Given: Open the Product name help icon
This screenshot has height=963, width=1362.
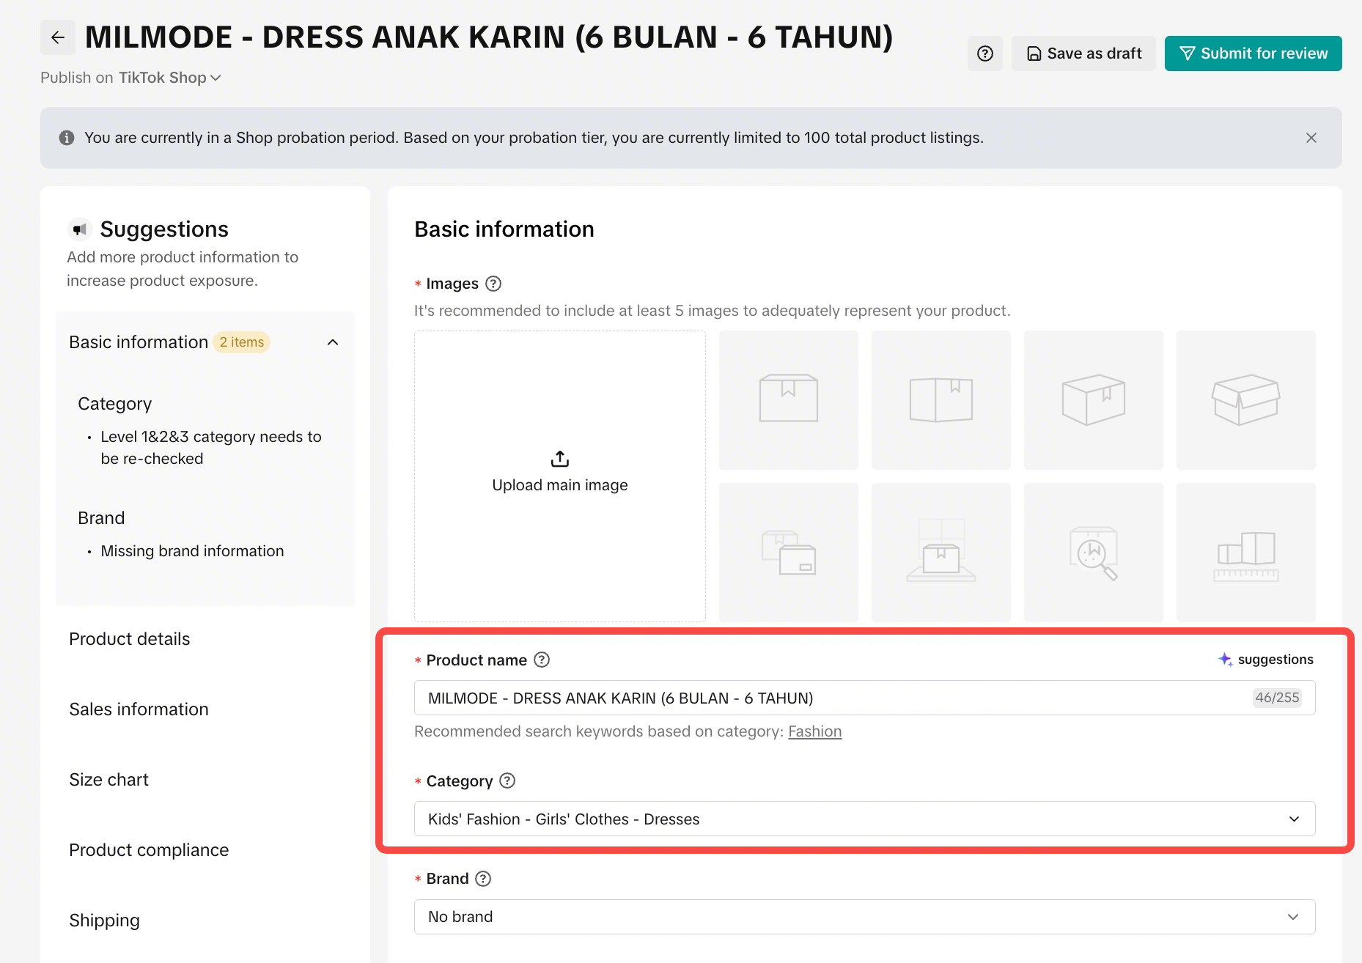Looking at the screenshot, I should pos(542,660).
